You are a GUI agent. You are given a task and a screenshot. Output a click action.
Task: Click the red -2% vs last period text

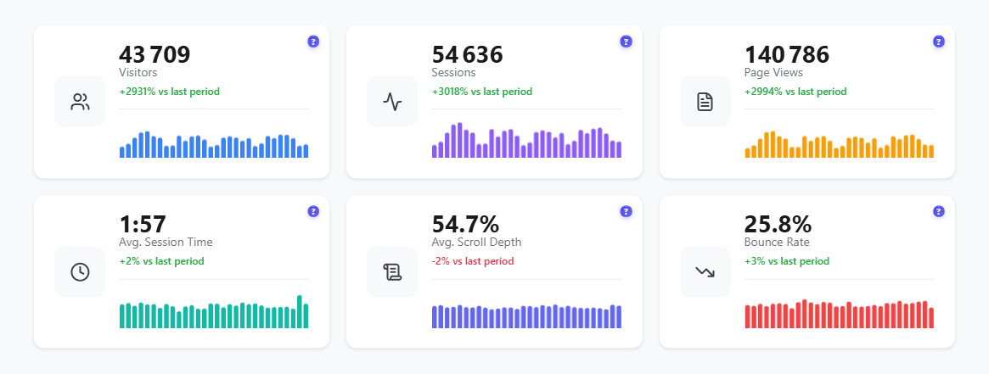point(473,260)
